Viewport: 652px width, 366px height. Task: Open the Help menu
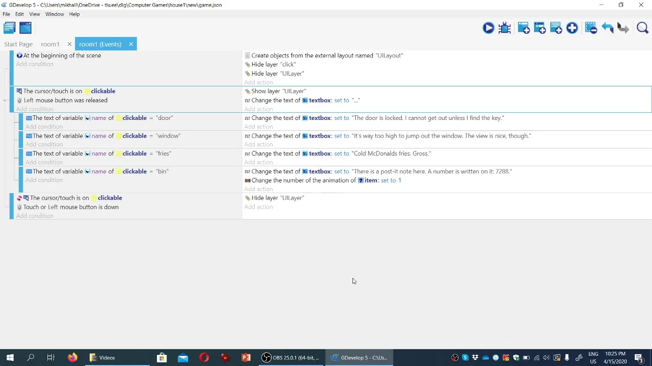click(x=74, y=14)
